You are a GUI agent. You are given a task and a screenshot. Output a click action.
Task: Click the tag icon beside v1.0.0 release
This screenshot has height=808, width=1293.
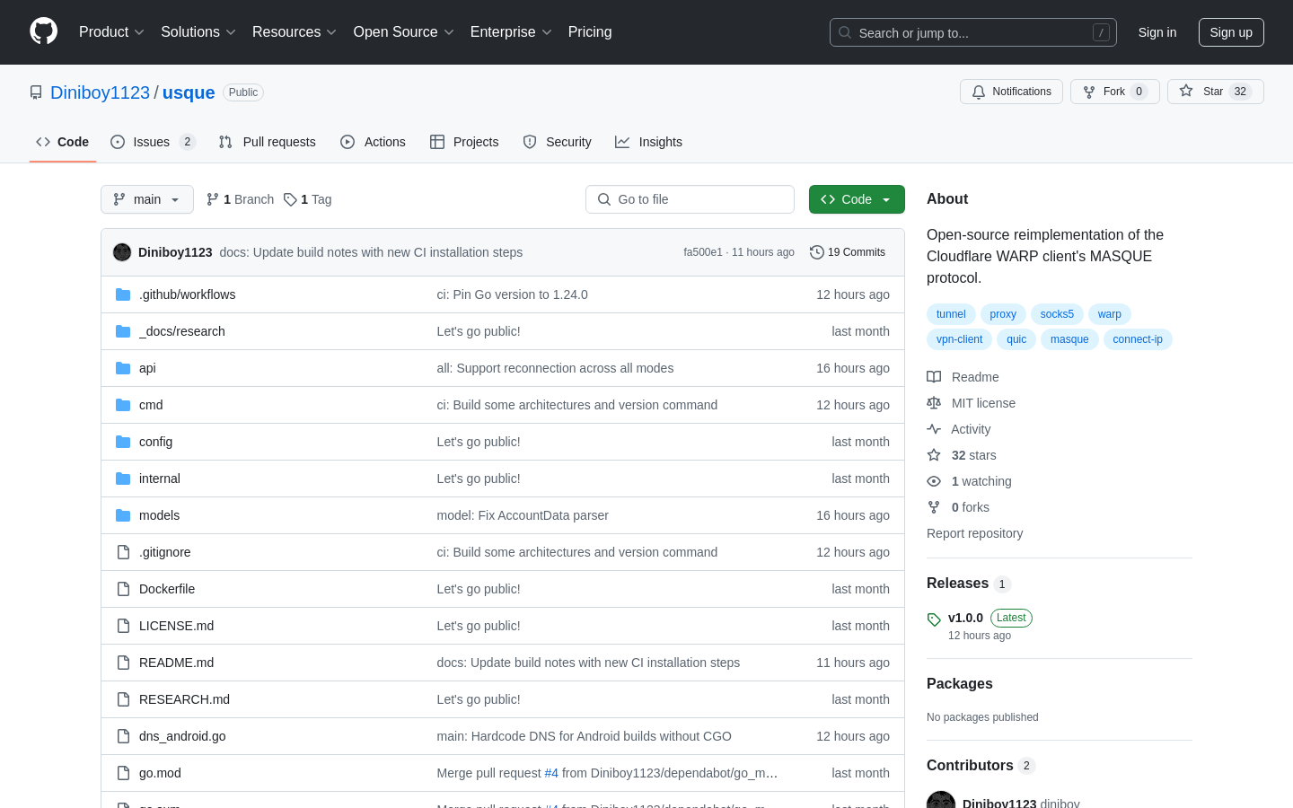934,619
